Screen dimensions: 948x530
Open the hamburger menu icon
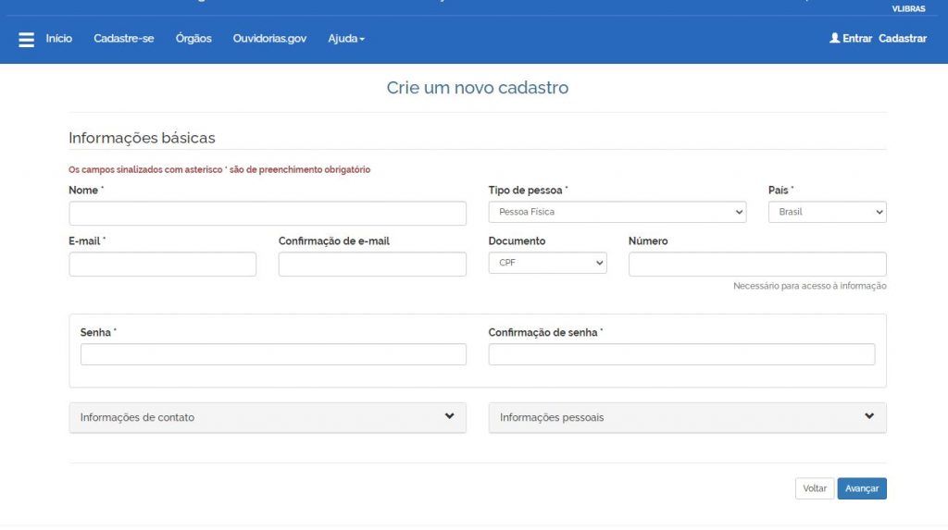coord(26,40)
